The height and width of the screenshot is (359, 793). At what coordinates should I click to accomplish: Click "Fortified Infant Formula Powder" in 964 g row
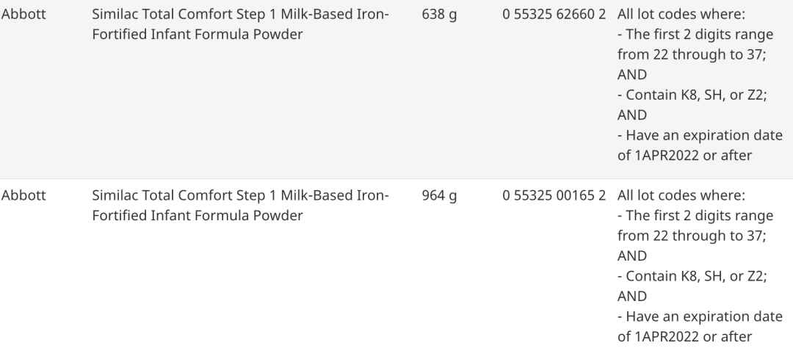pos(198,216)
